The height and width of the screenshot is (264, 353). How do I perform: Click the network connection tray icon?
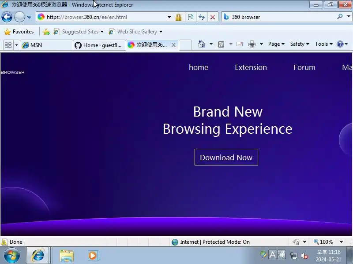click(293, 256)
